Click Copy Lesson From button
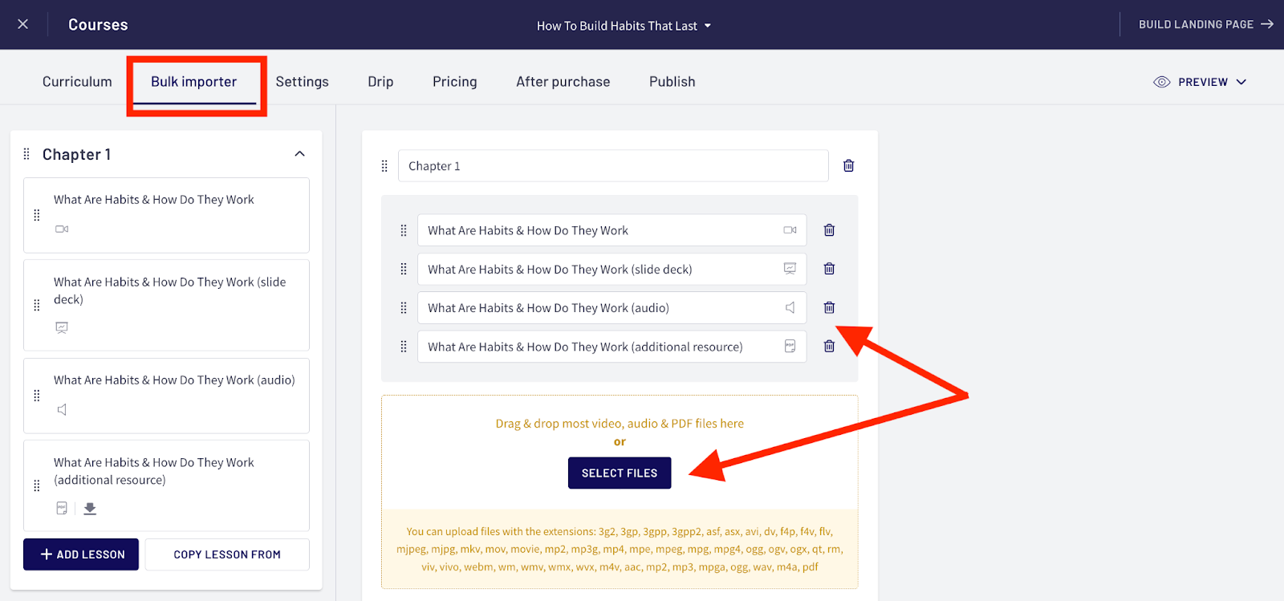 pyautogui.click(x=227, y=554)
